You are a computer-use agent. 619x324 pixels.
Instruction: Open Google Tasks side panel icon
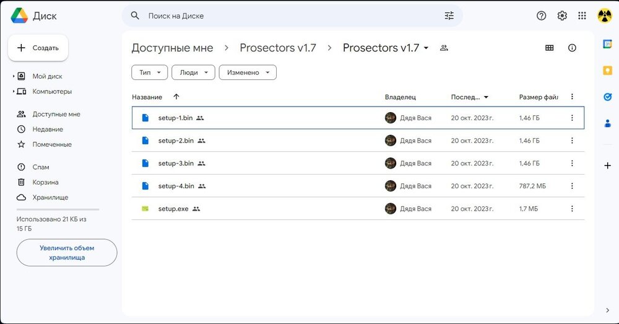pyautogui.click(x=607, y=97)
